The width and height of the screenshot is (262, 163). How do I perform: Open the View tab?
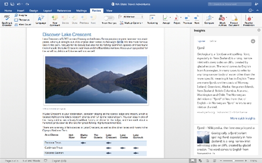click(109, 10)
